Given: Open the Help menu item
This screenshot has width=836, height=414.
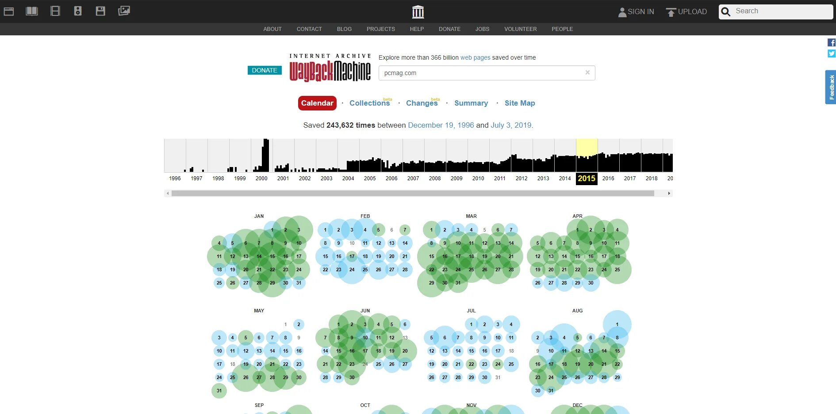Looking at the screenshot, I should pos(417,29).
